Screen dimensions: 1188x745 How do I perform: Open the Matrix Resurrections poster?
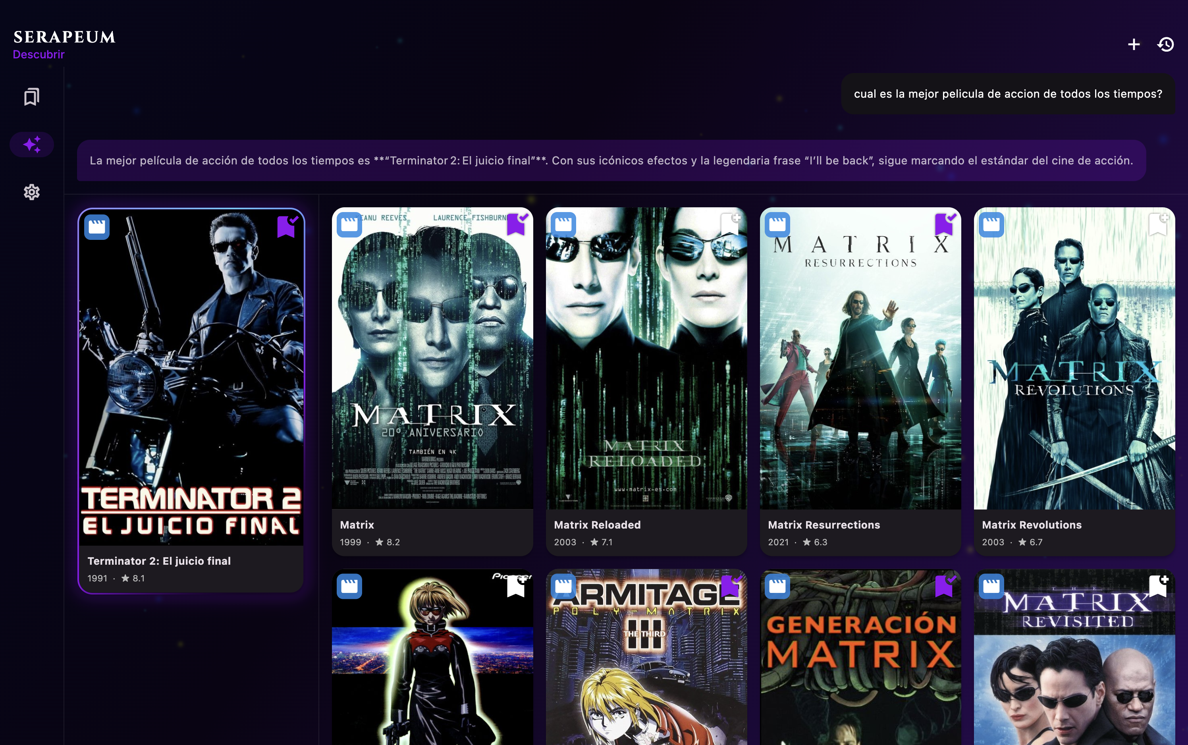860,358
